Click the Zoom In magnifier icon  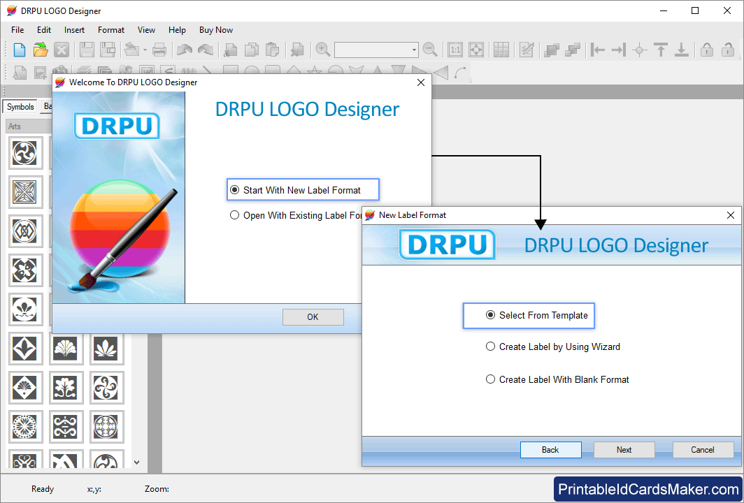point(322,50)
